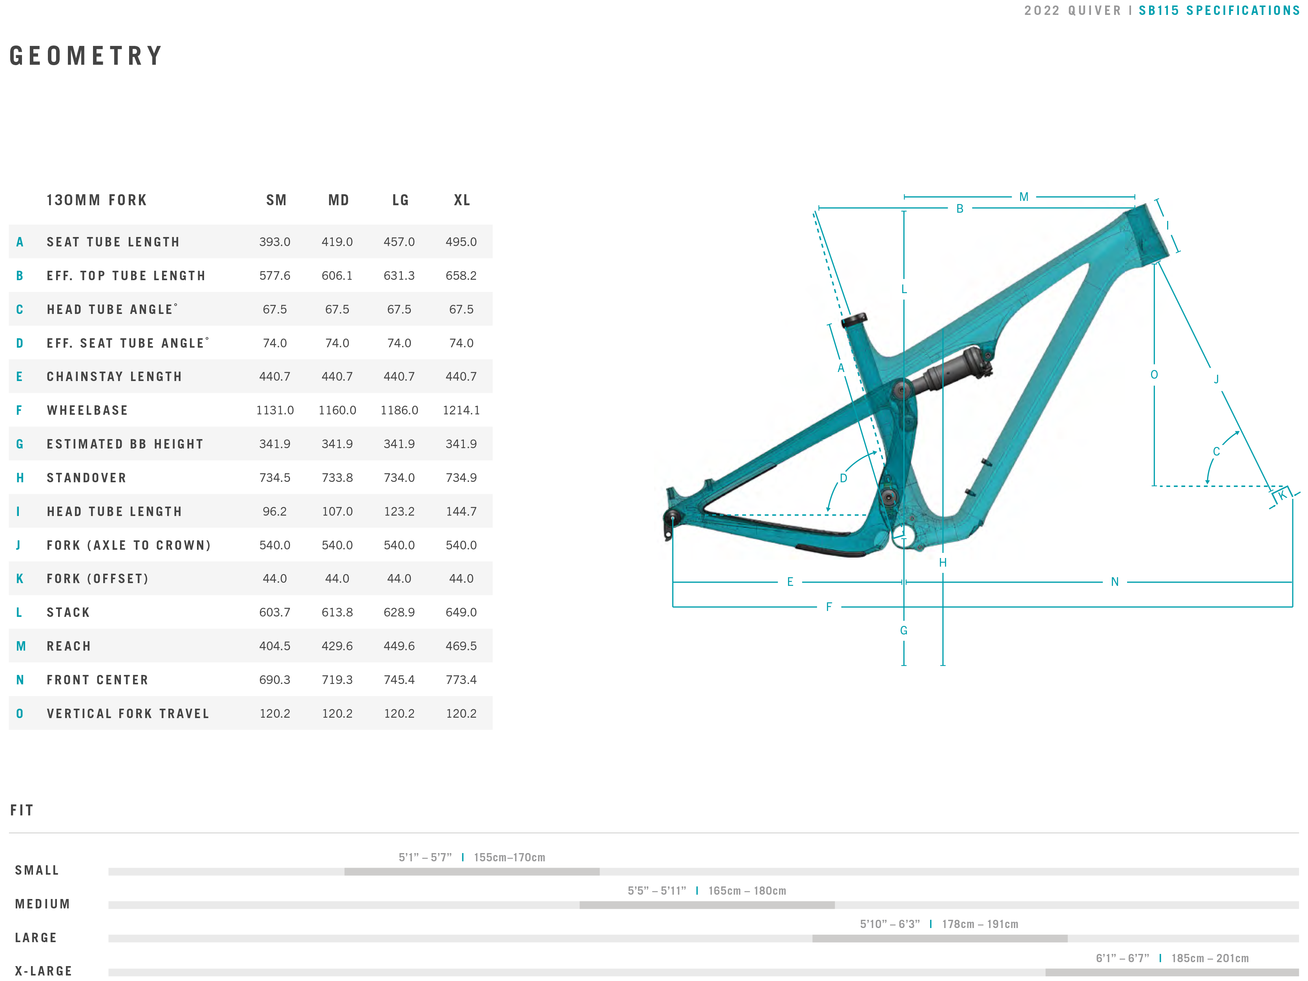Click the SB115 SPECIFICATIONS header text

(x=1219, y=11)
